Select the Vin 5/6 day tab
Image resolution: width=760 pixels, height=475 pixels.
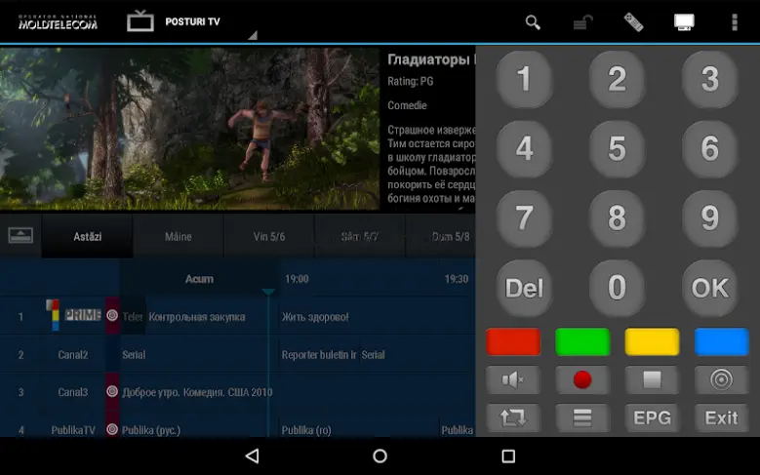pyautogui.click(x=269, y=237)
